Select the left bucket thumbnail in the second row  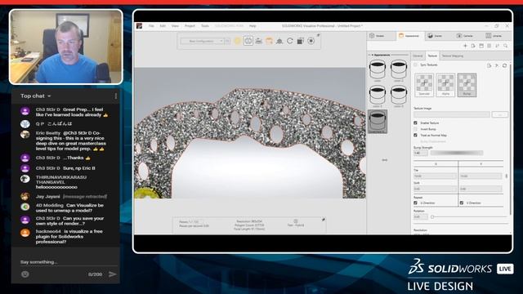coord(378,96)
